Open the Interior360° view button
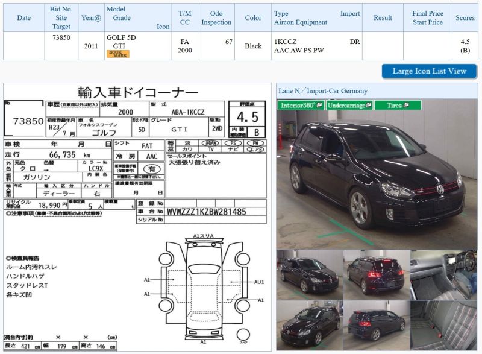 (301, 105)
